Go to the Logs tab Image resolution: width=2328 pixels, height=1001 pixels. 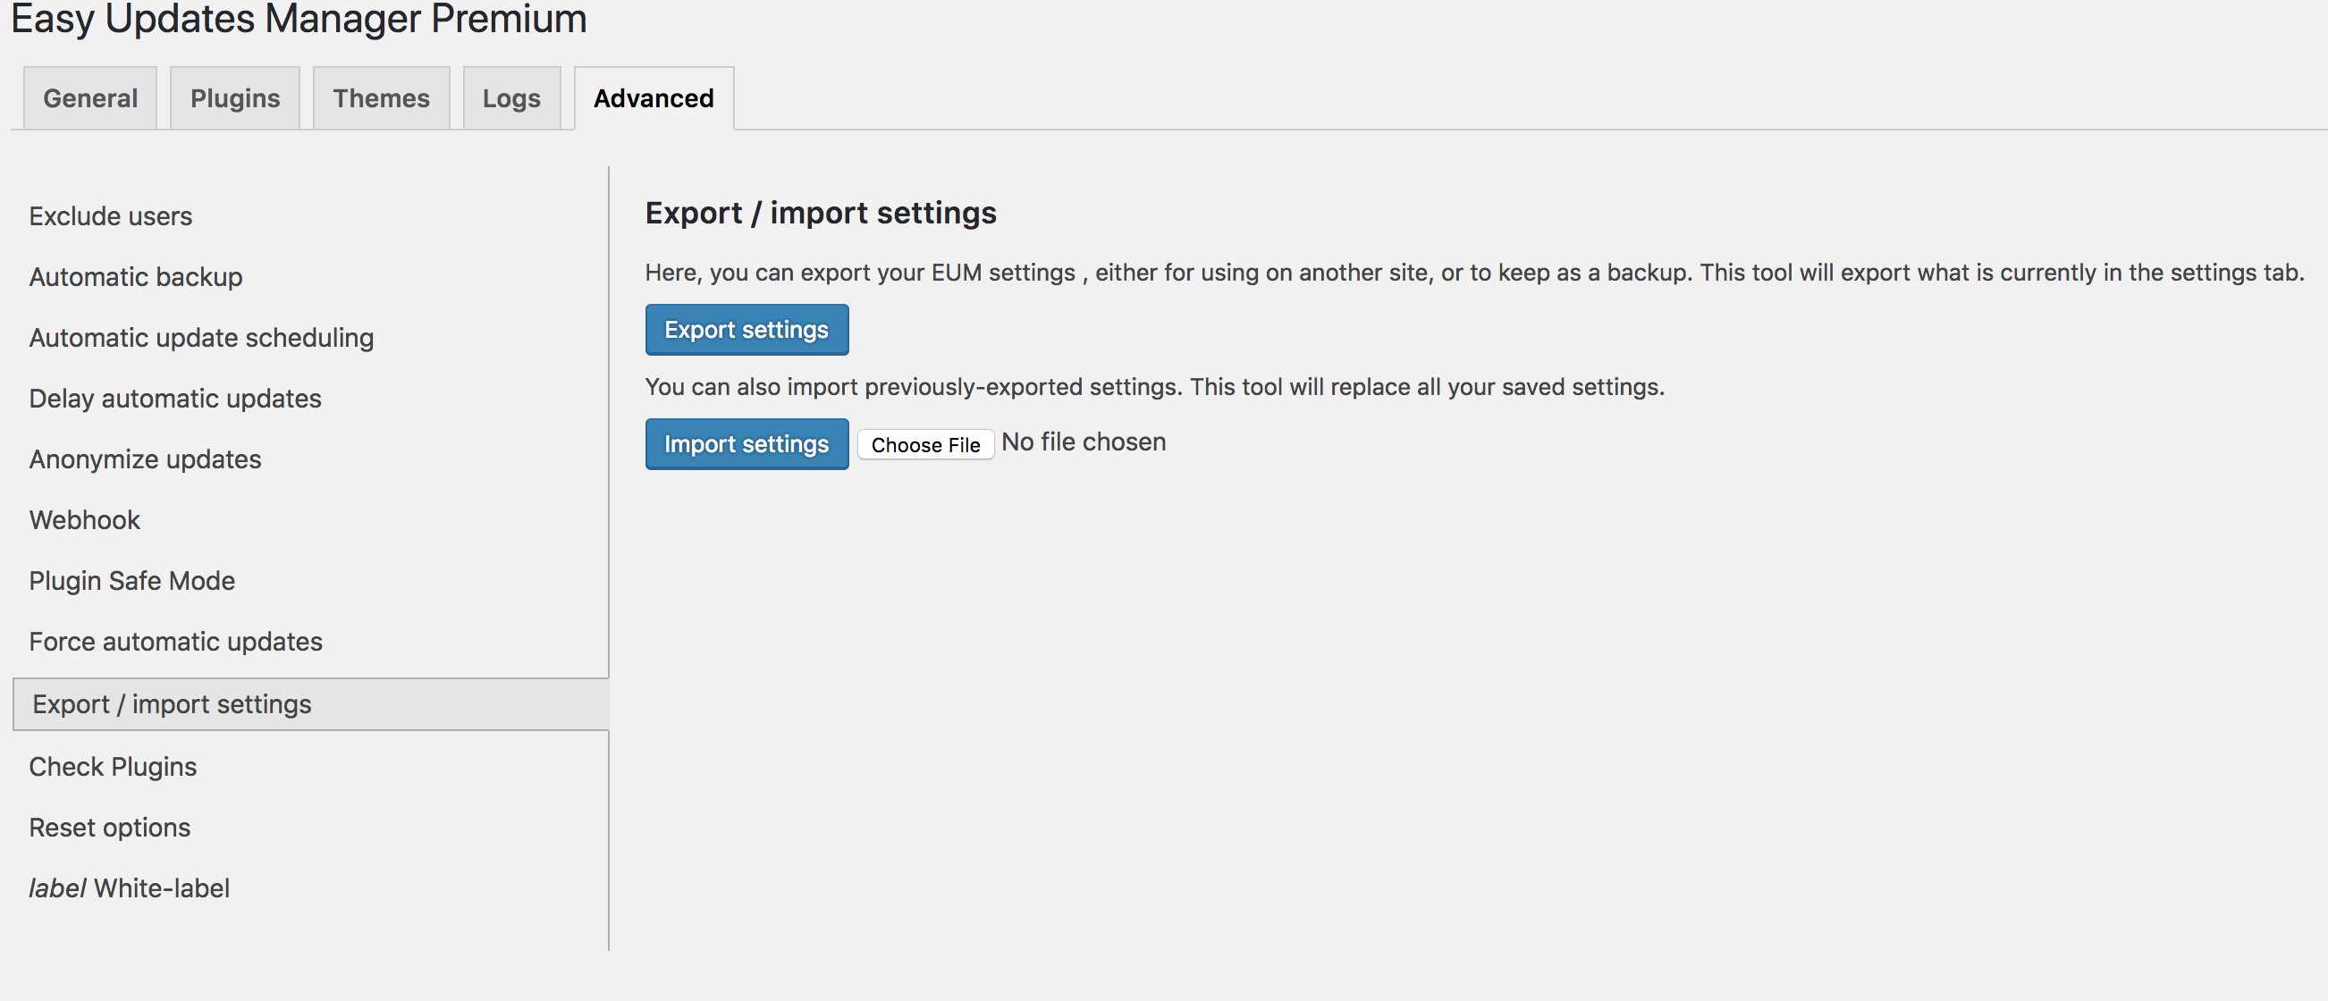[511, 97]
